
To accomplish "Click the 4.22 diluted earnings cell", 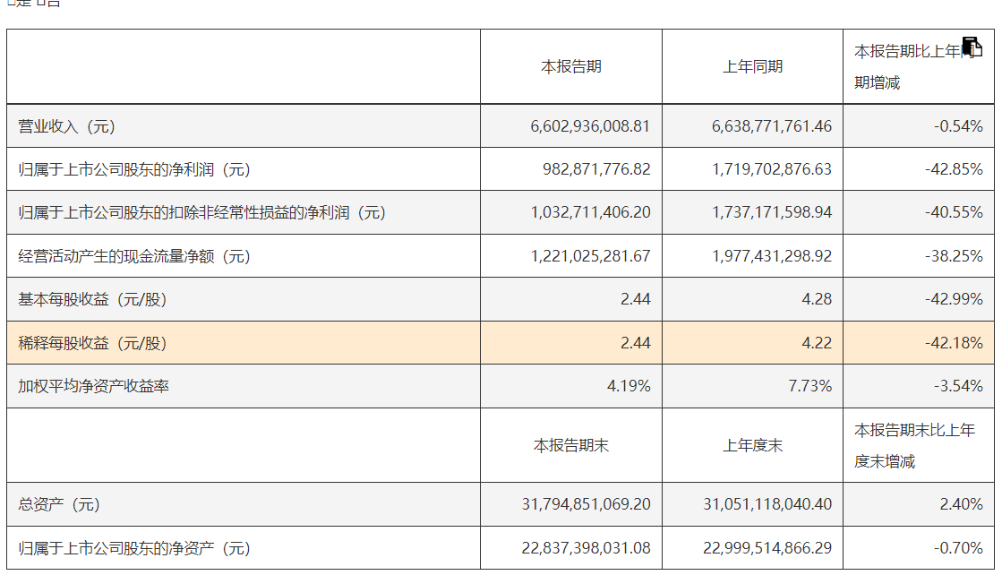I will point(817,343).
